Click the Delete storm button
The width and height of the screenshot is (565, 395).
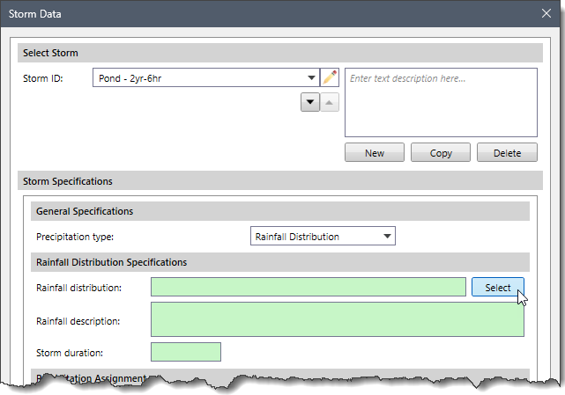point(507,152)
